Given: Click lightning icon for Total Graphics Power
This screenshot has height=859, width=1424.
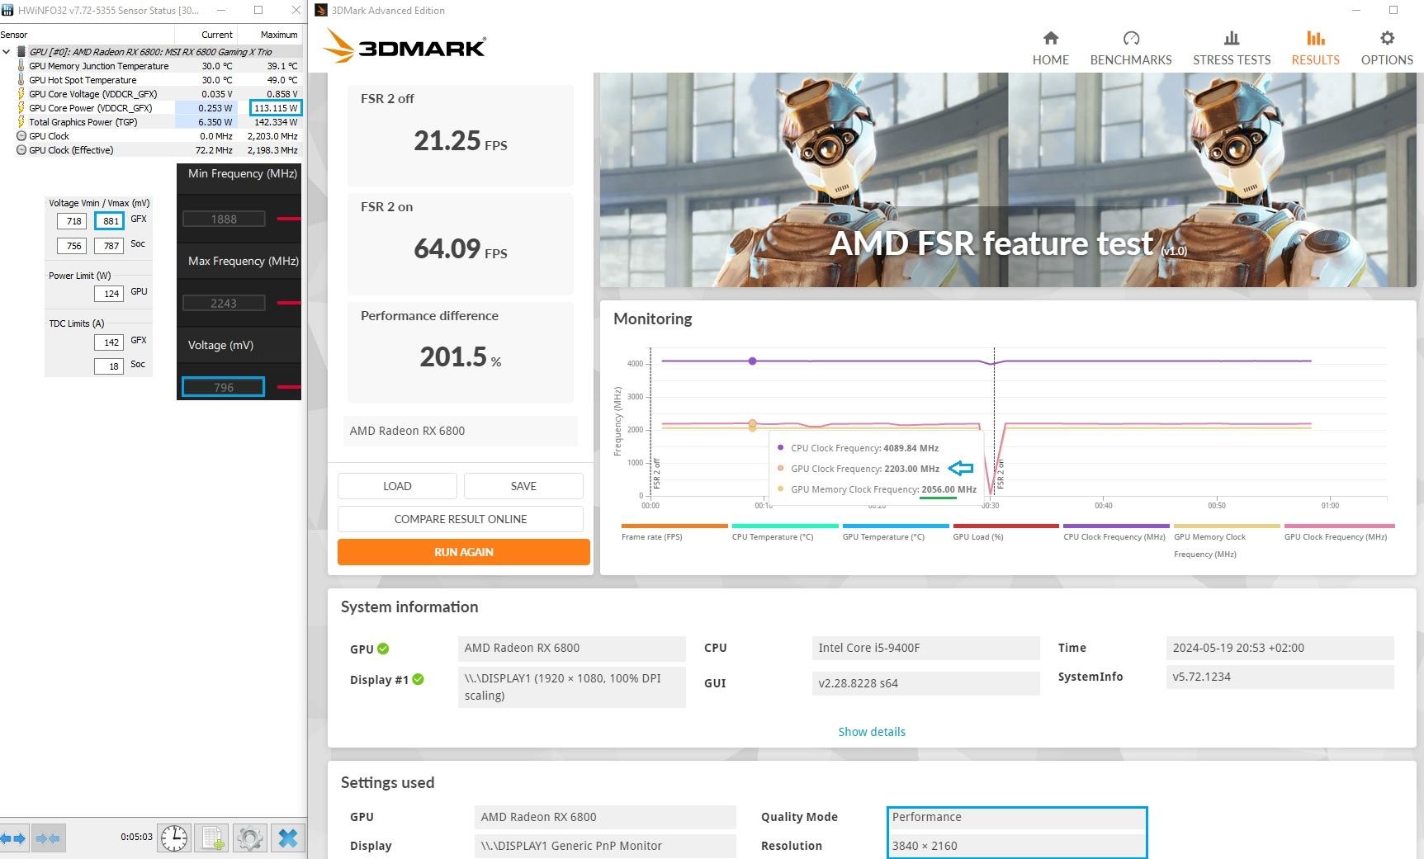Looking at the screenshot, I should (21, 122).
